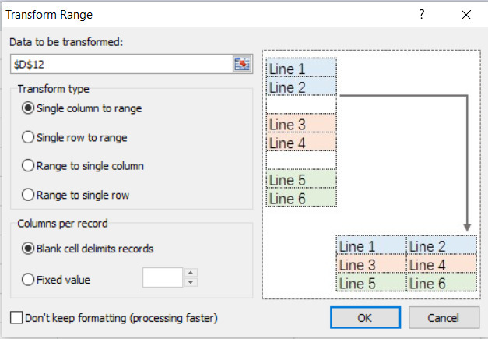Choose Range to single column
This screenshot has height=339, width=488.
coord(29,166)
